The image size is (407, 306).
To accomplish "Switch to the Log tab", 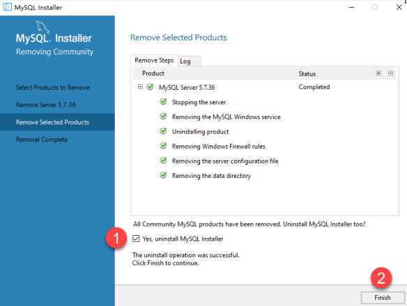I will [185, 61].
